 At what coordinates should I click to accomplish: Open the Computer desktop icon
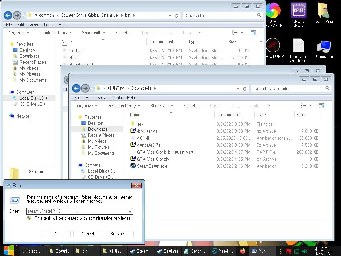click(x=324, y=49)
